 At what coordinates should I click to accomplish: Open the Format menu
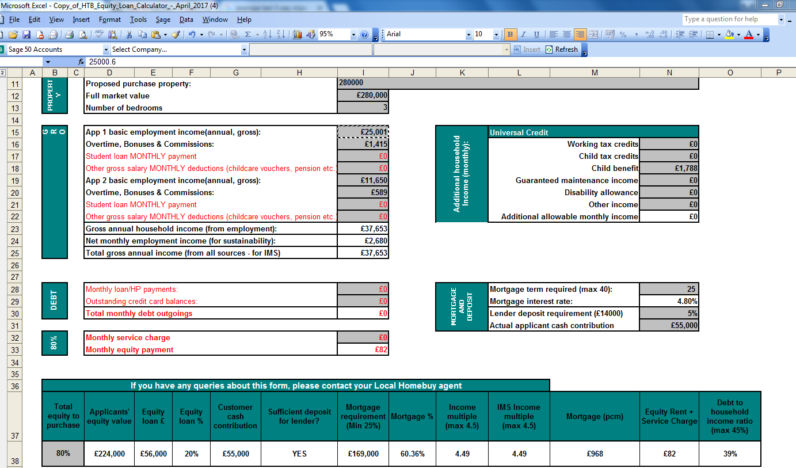point(110,20)
